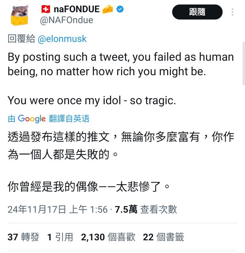
Task: Open the @elonmusk mention link
Action: point(62,39)
